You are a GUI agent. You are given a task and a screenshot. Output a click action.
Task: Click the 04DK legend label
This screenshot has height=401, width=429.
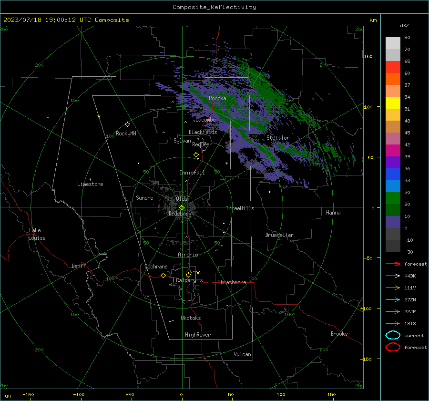click(410, 276)
